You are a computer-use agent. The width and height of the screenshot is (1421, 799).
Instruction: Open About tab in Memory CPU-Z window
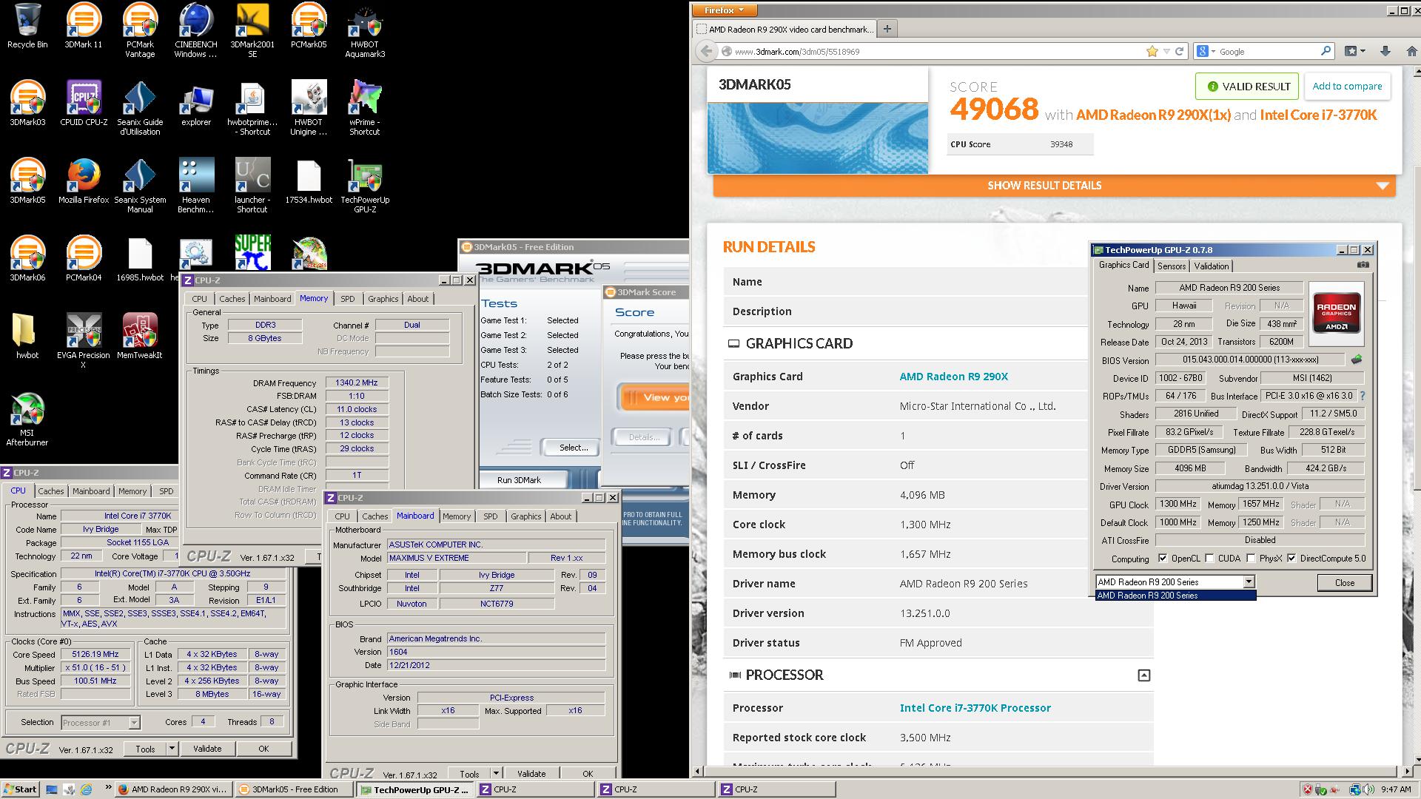[417, 299]
